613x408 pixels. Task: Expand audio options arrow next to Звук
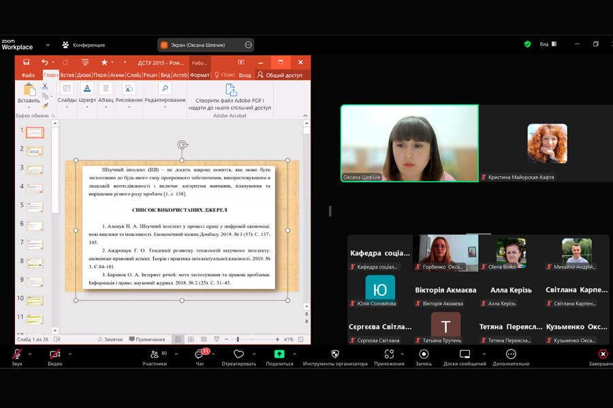click(x=32, y=354)
